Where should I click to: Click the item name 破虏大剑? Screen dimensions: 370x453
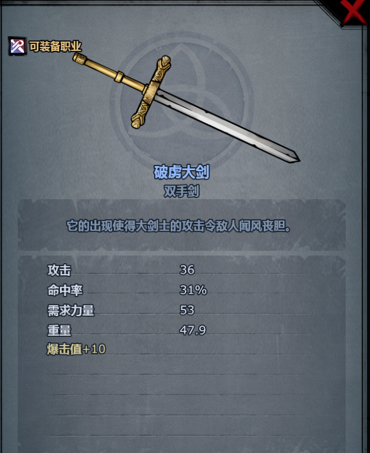click(x=181, y=173)
